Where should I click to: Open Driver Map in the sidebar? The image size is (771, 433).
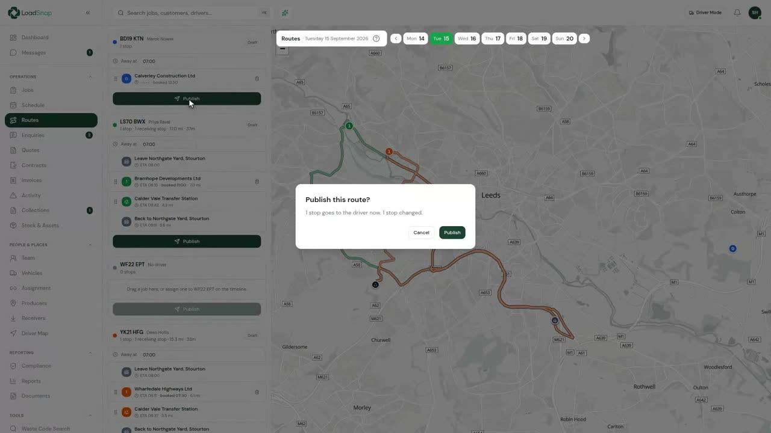point(51,333)
